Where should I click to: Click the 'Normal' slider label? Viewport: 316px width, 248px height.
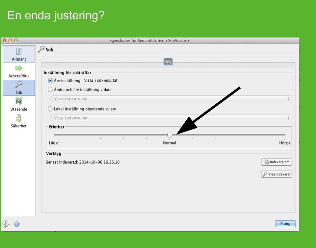tap(170, 143)
